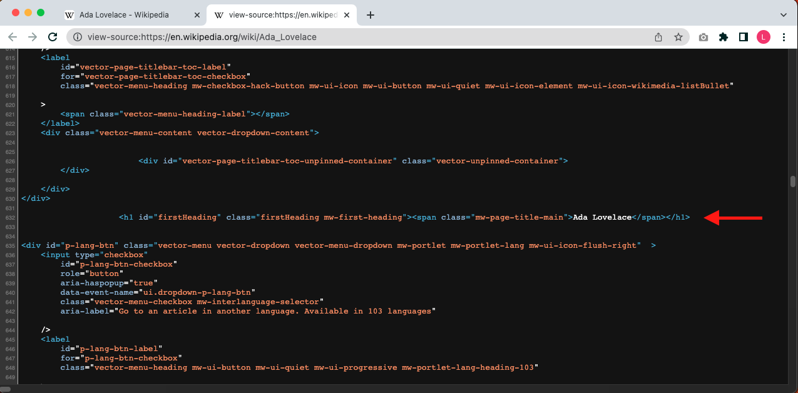The height and width of the screenshot is (393, 798).
Task: Toggle the bookmark star for this page
Action: click(x=678, y=37)
